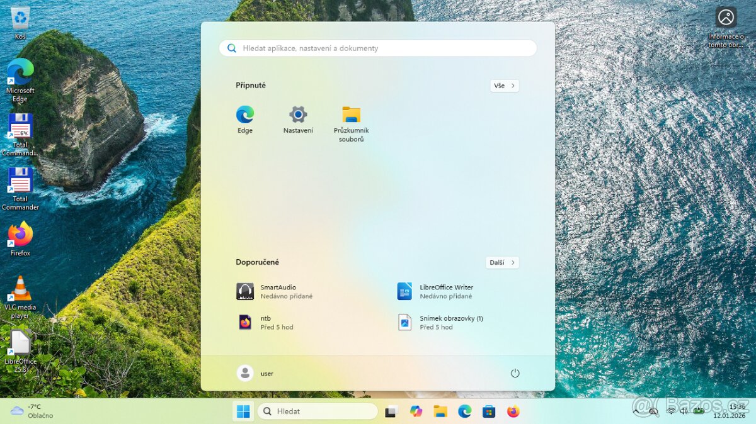Screen dimensions: 756x424
Task: Click the Start menu search field
Action: pyautogui.click(x=377, y=48)
